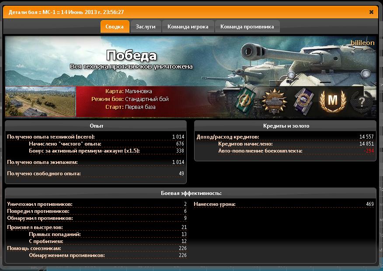
Task: Switch to the Сводка tab
Action: point(115,27)
